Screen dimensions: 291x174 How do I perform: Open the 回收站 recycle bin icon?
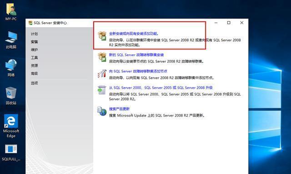[x=11, y=96]
